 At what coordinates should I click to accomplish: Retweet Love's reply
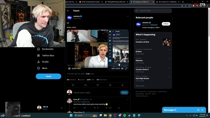(85, 108)
